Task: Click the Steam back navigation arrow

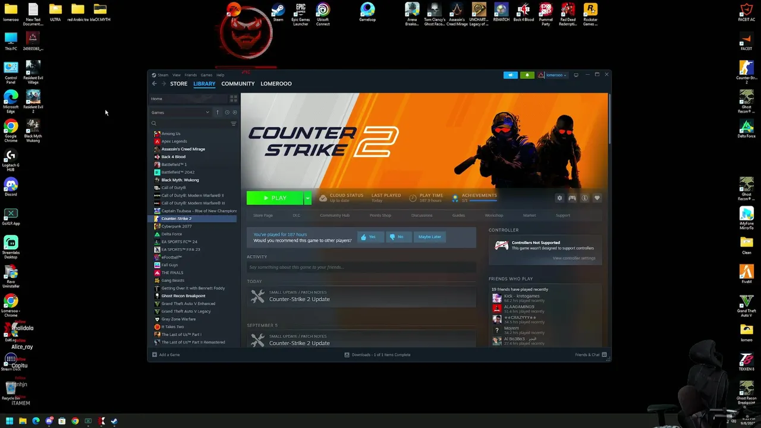Action: tap(155, 84)
